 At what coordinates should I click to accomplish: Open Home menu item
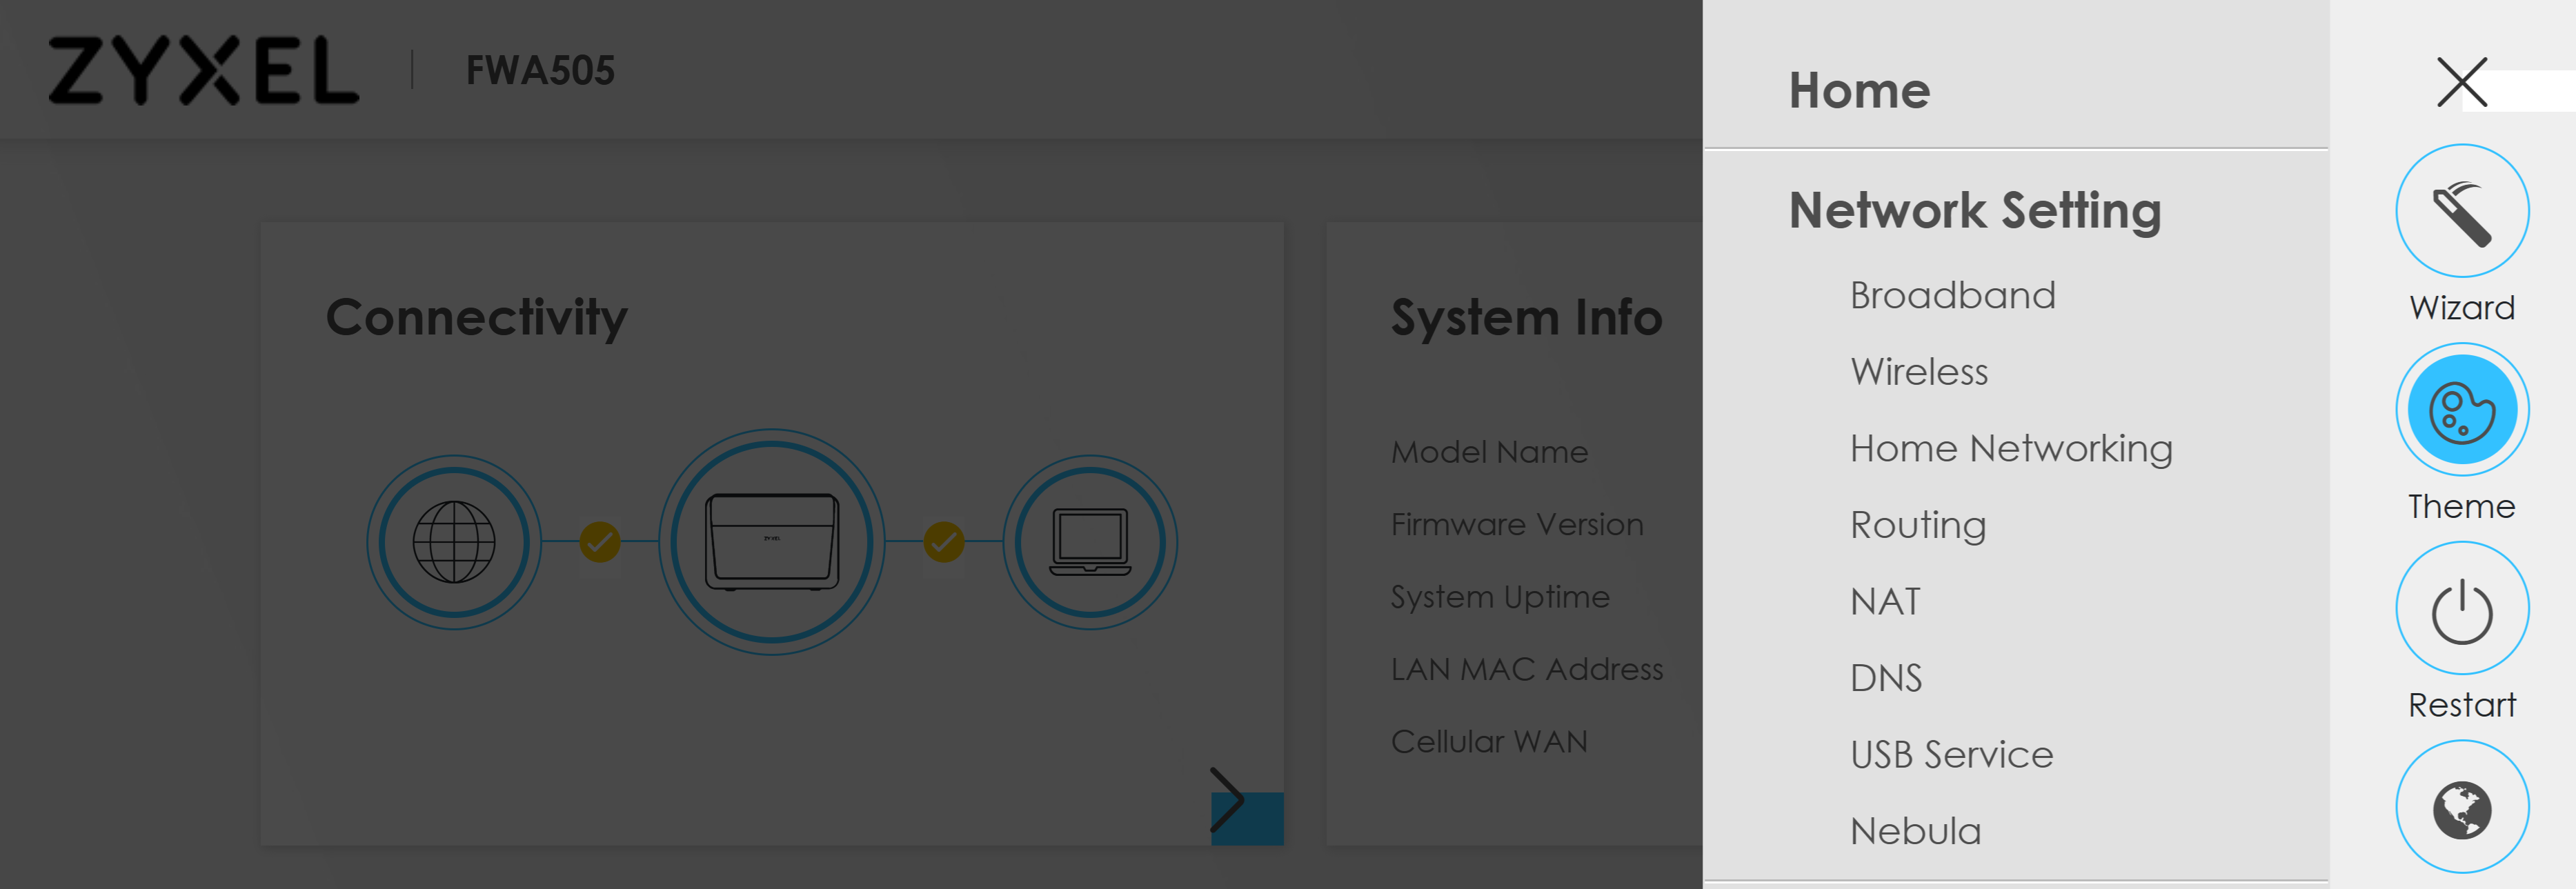1859,90
